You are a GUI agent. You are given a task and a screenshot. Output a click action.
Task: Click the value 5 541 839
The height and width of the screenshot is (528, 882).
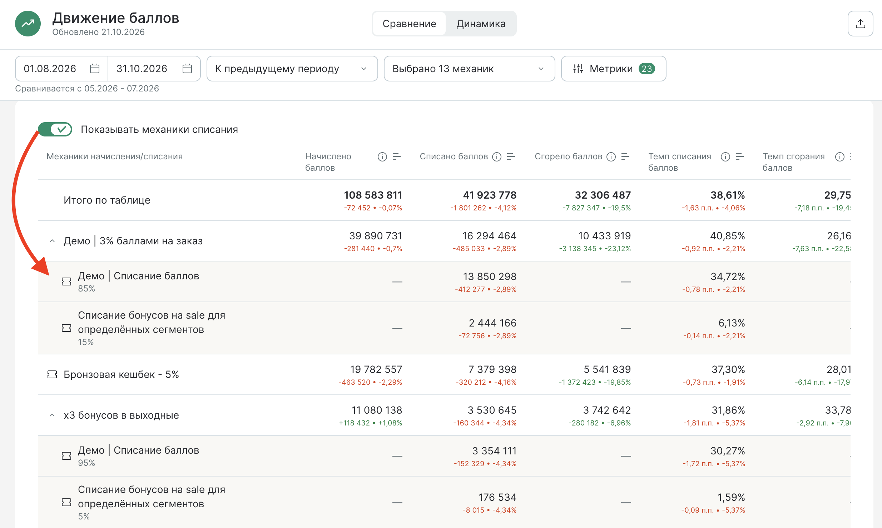[607, 369]
